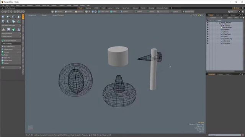Click the Filter button in Items panel
This screenshot has height=137, width=245.
pyautogui.click(x=236, y=18)
